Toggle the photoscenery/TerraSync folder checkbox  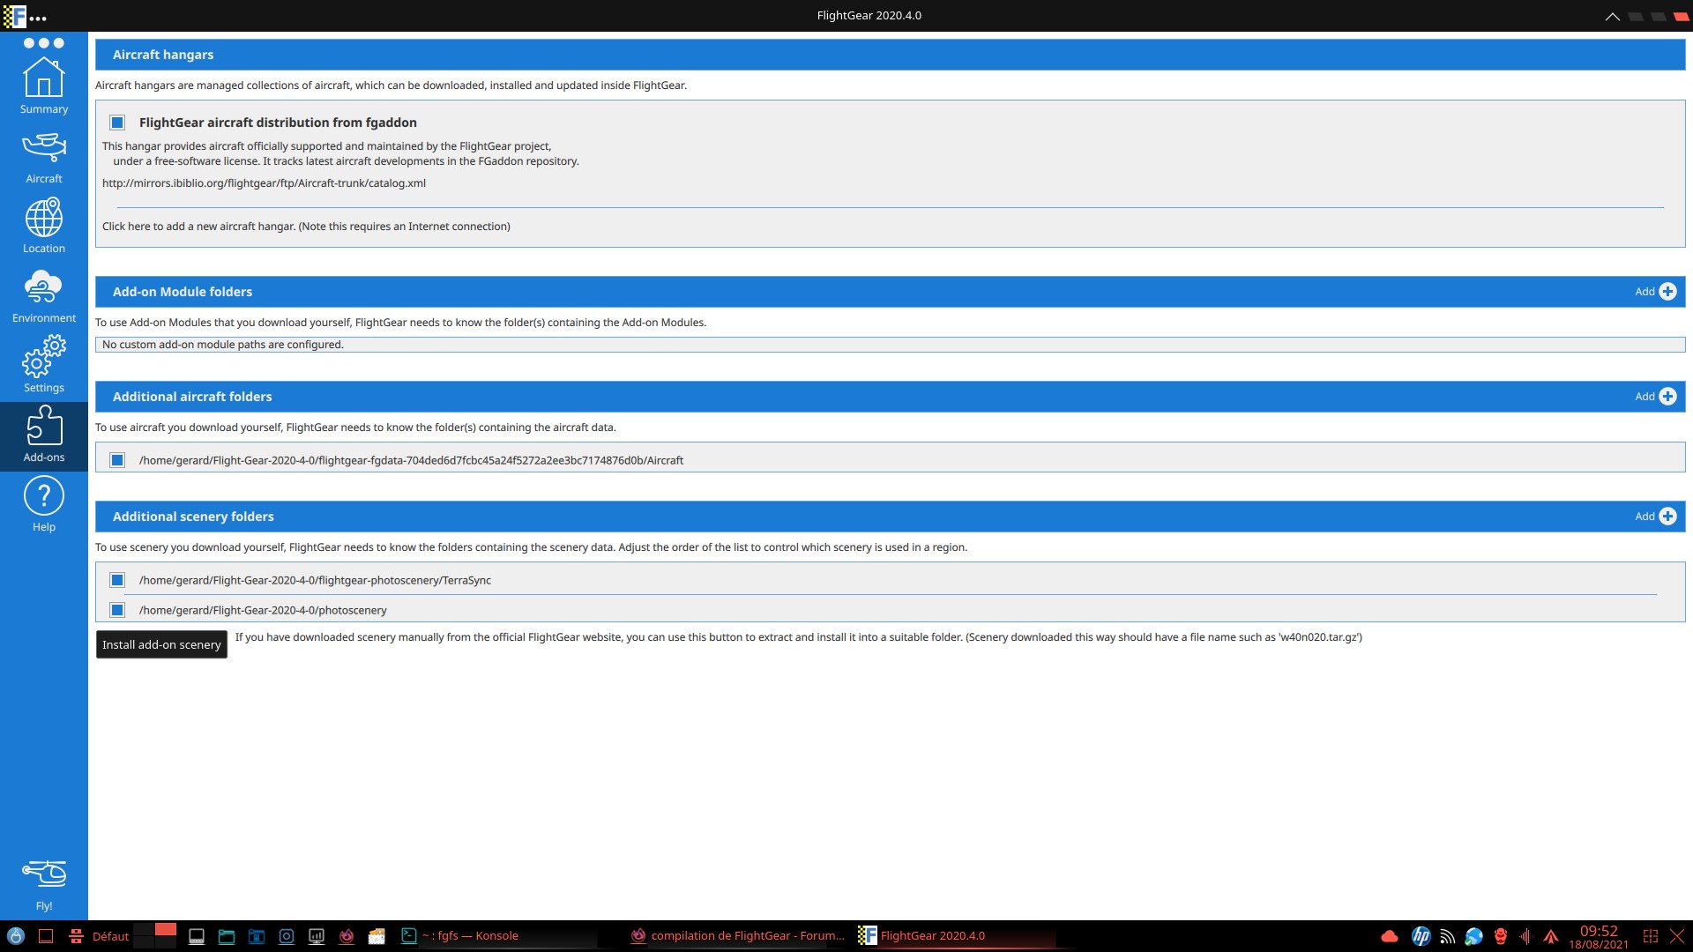point(117,580)
